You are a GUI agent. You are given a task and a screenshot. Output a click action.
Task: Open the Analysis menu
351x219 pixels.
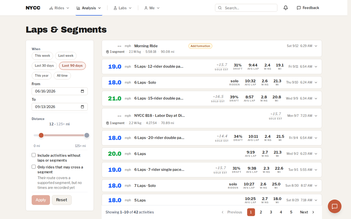89,8
